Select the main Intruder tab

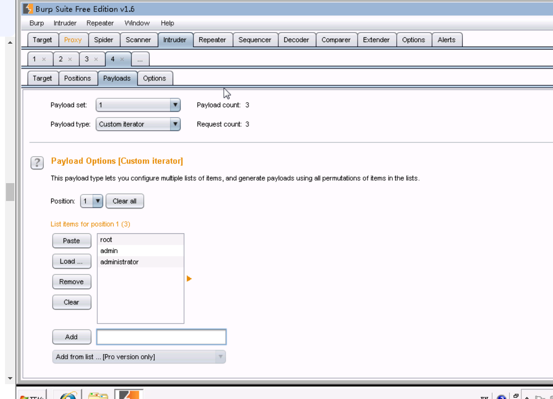click(x=175, y=40)
